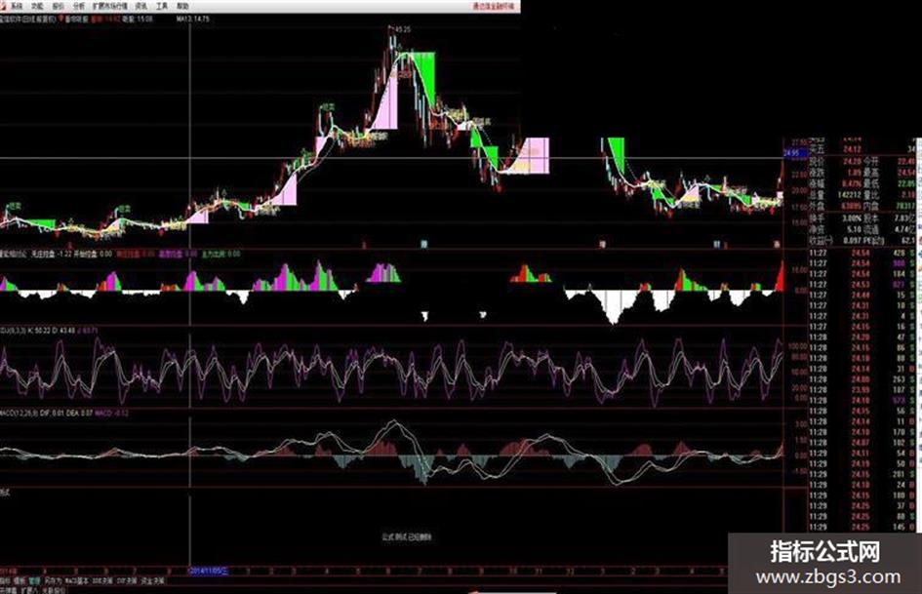Click the 通达信金融终端 title text
Screen dimensions: 922x594
(493, 6)
